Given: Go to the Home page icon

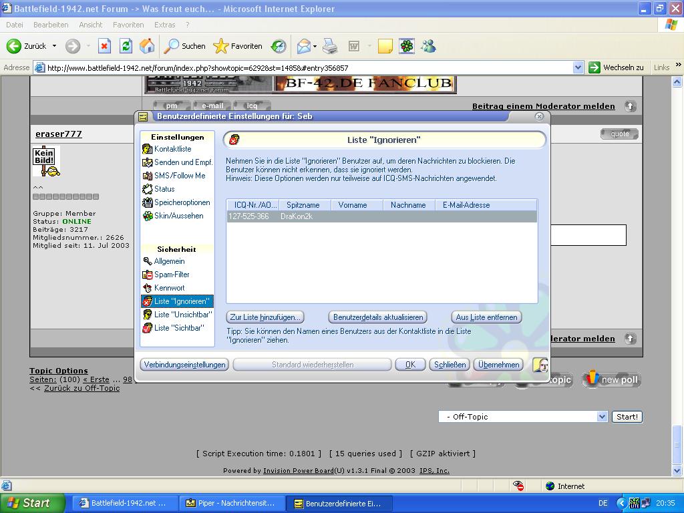Looking at the screenshot, I should (x=147, y=46).
